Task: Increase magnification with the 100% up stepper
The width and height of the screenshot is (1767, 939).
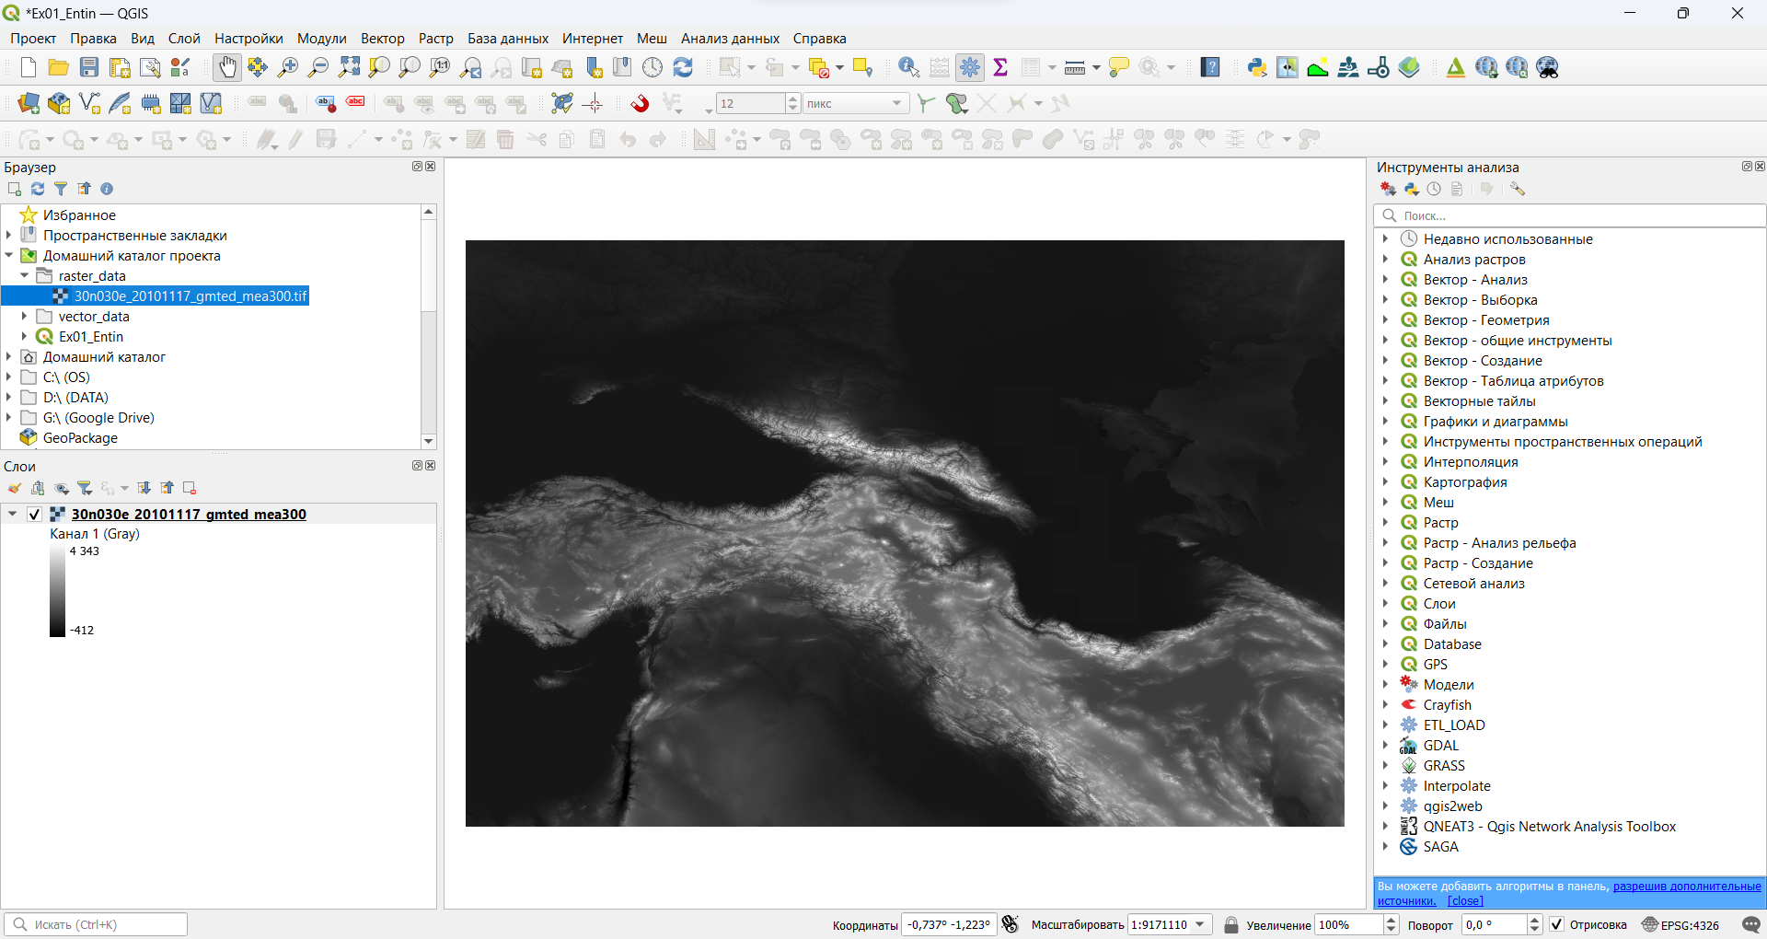Action: 1392,920
